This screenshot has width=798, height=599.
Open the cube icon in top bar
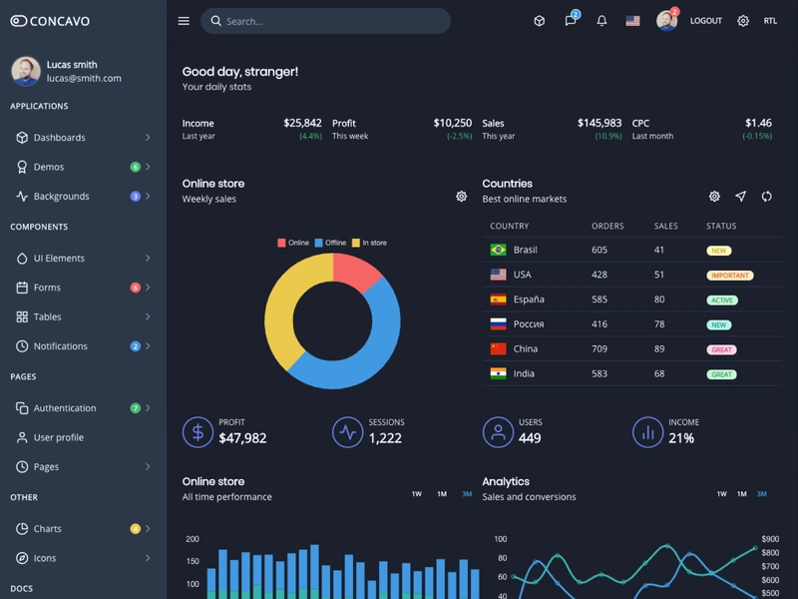tap(540, 21)
